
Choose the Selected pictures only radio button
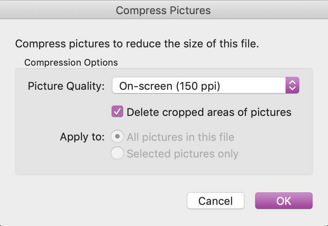117,154
